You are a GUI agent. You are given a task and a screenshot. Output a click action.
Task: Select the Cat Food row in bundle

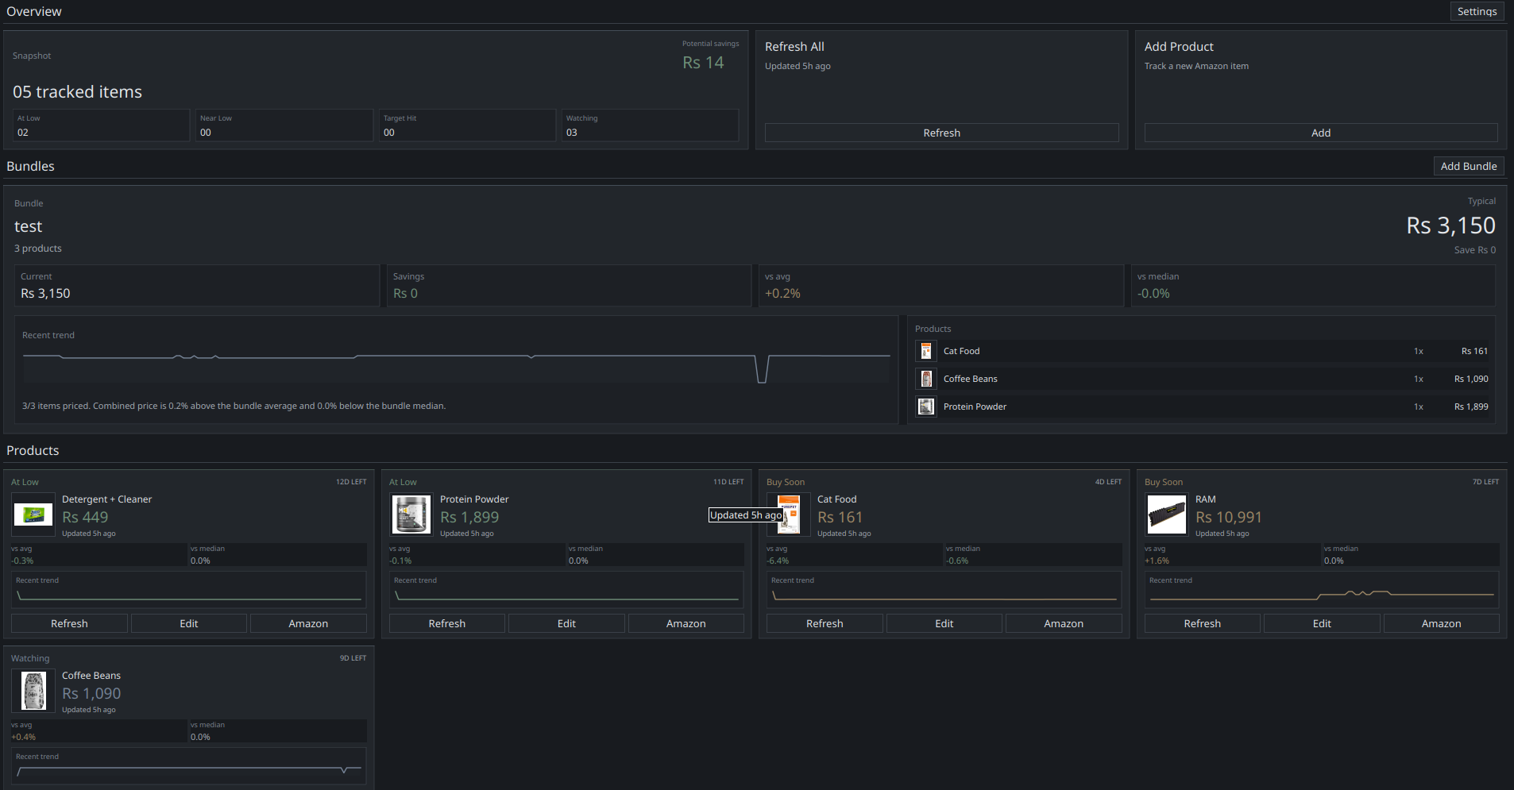(1202, 351)
